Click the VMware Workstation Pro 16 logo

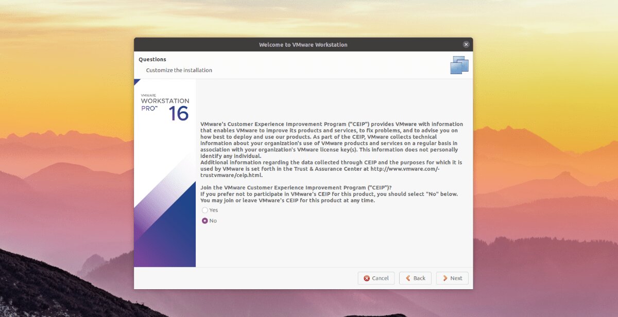pyautogui.click(x=165, y=108)
